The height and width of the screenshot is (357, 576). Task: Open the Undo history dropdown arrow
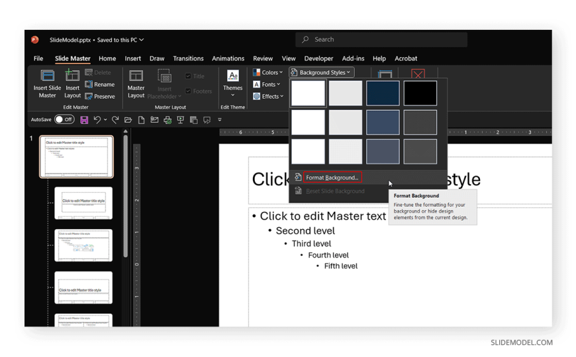coord(105,119)
